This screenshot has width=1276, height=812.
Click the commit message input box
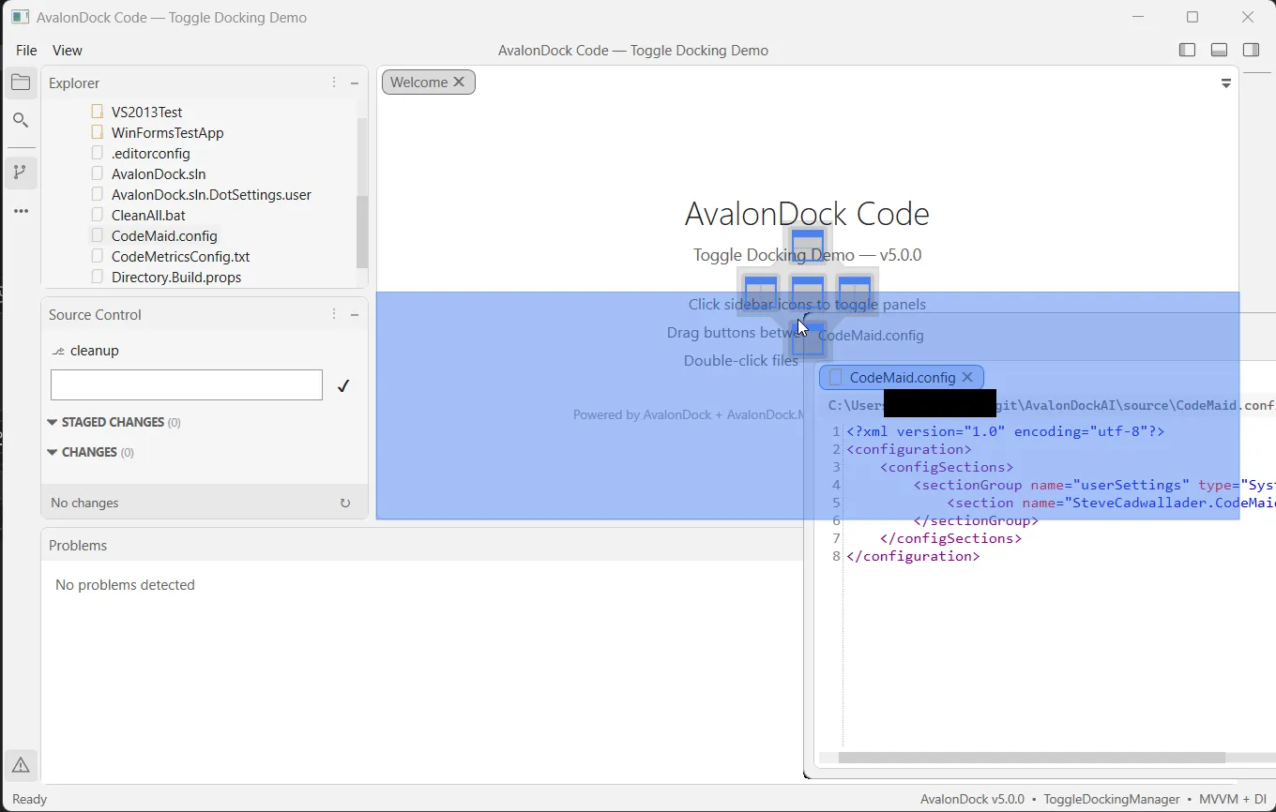click(x=187, y=385)
